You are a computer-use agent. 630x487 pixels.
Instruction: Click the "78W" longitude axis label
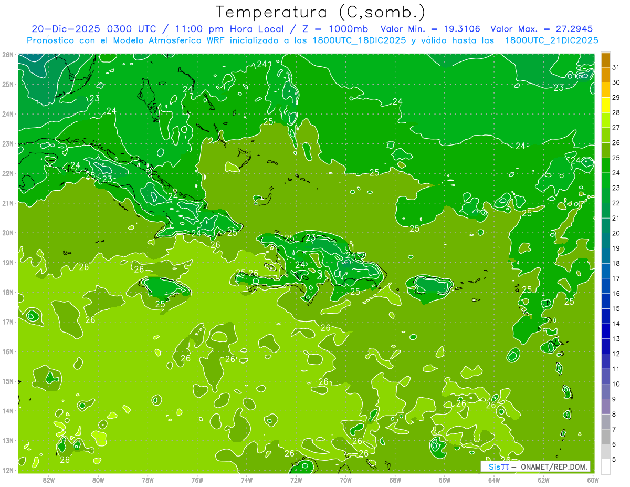148,480
